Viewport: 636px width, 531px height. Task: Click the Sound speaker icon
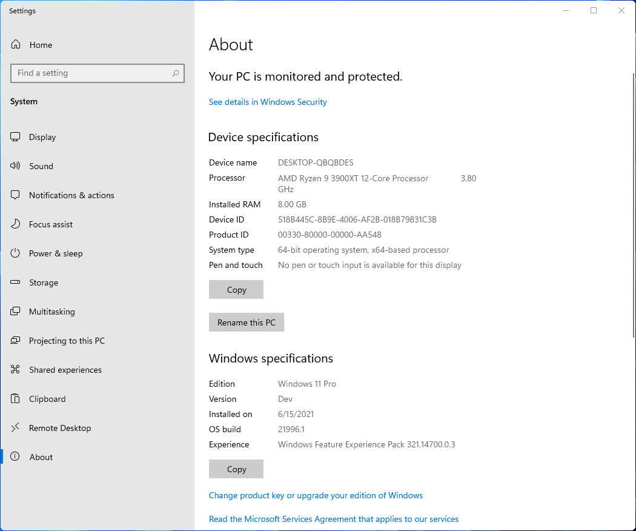click(15, 165)
